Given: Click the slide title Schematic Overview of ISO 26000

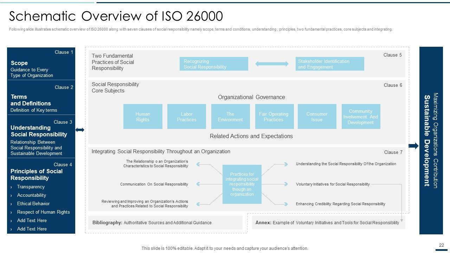Looking at the screenshot, I should point(116,16).
